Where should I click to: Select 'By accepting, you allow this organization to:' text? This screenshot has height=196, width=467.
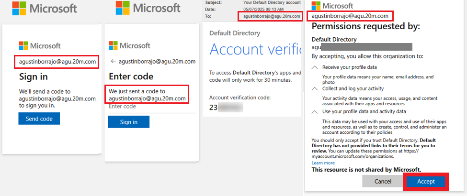(367, 56)
